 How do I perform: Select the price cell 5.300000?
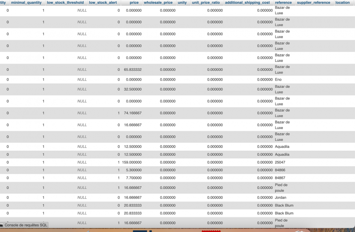click(x=134, y=170)
